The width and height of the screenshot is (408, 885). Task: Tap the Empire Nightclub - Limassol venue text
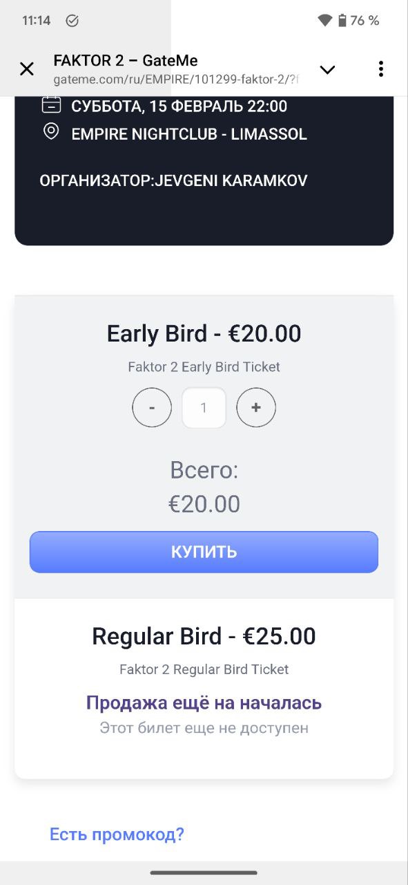point(189,134)
